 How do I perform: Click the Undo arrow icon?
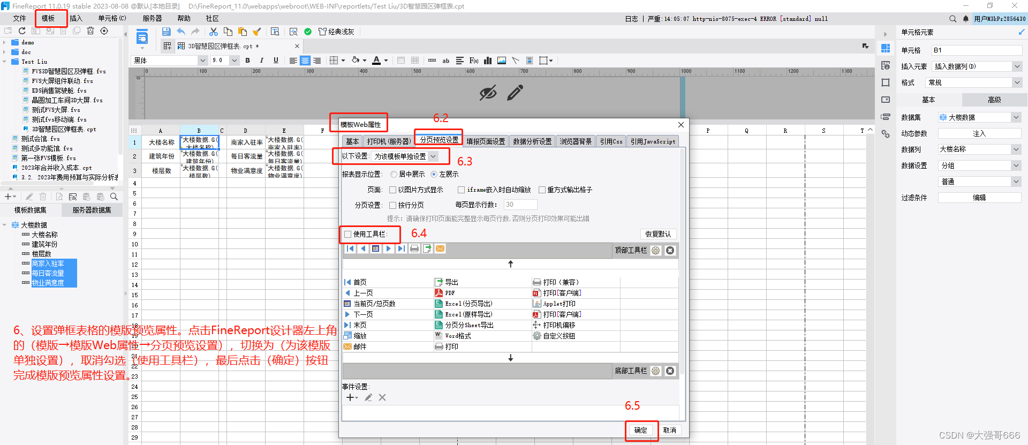pyautogui.click(x=181, y=32)
